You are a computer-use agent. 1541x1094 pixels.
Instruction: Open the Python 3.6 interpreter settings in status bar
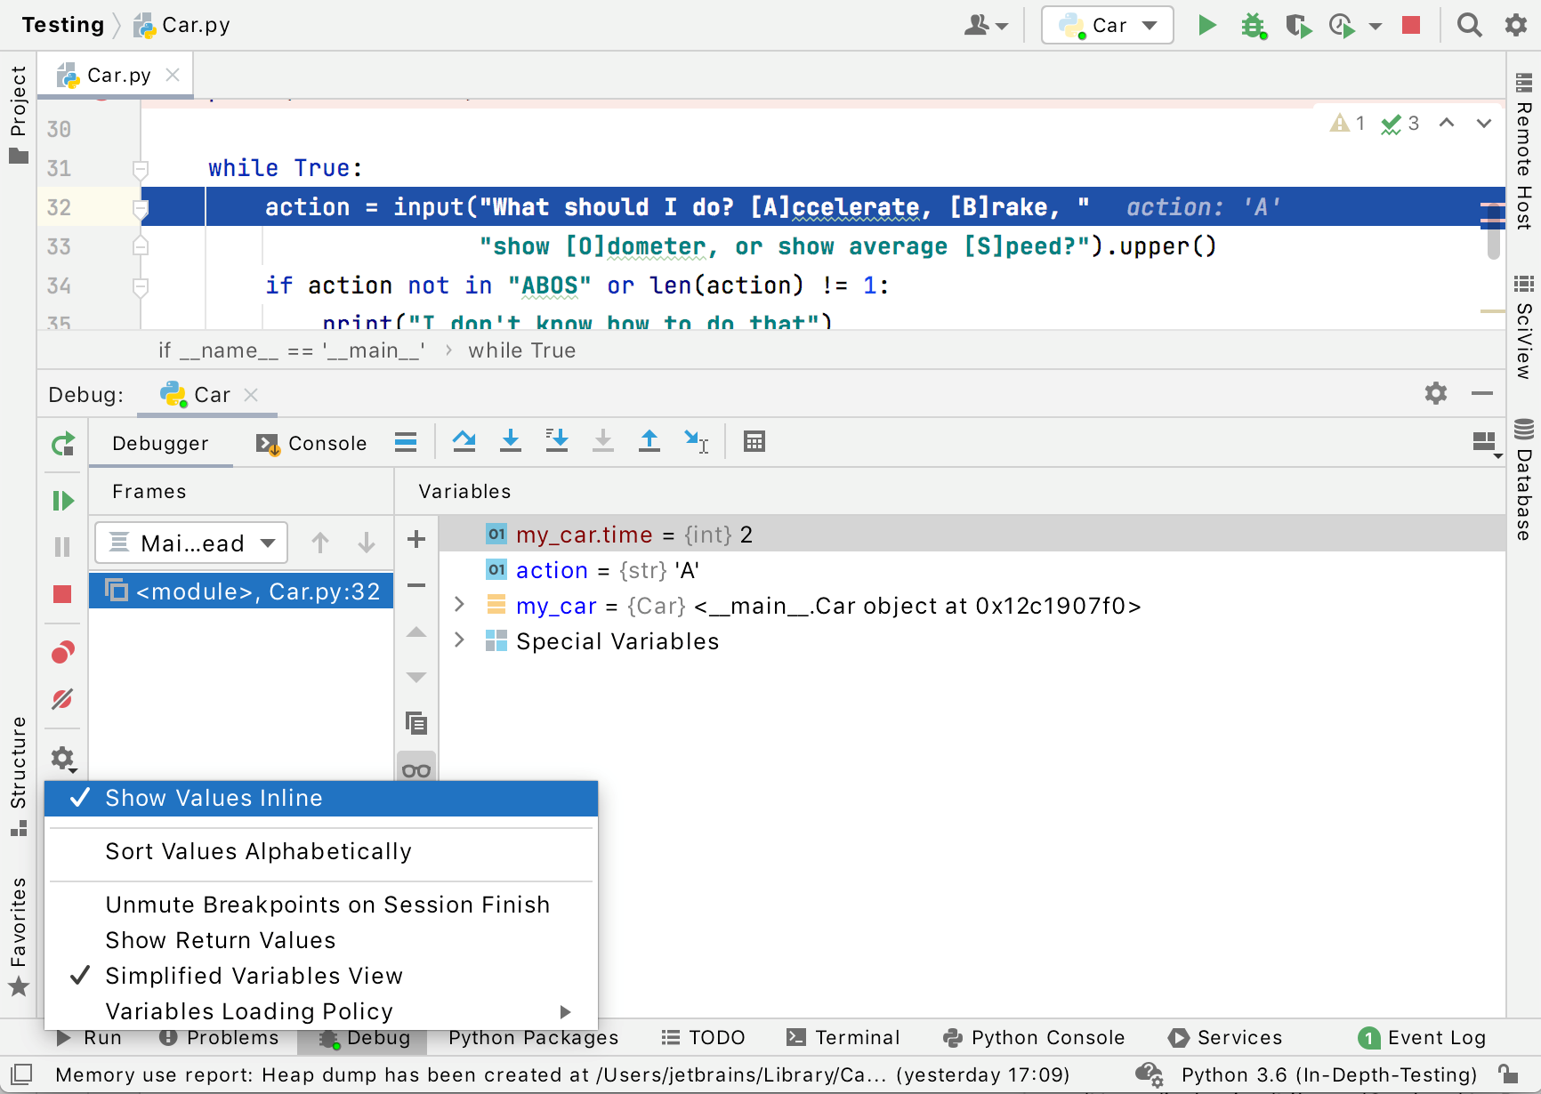pyautogui.click(x=1326, y=1074)
